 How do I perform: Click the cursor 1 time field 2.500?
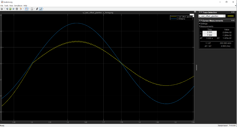pos(209,32)
